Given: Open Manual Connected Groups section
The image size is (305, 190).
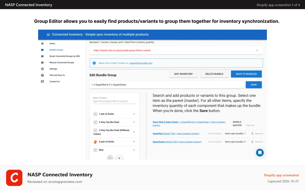Looking at the screenshot, I should click(x=62, y=63).
